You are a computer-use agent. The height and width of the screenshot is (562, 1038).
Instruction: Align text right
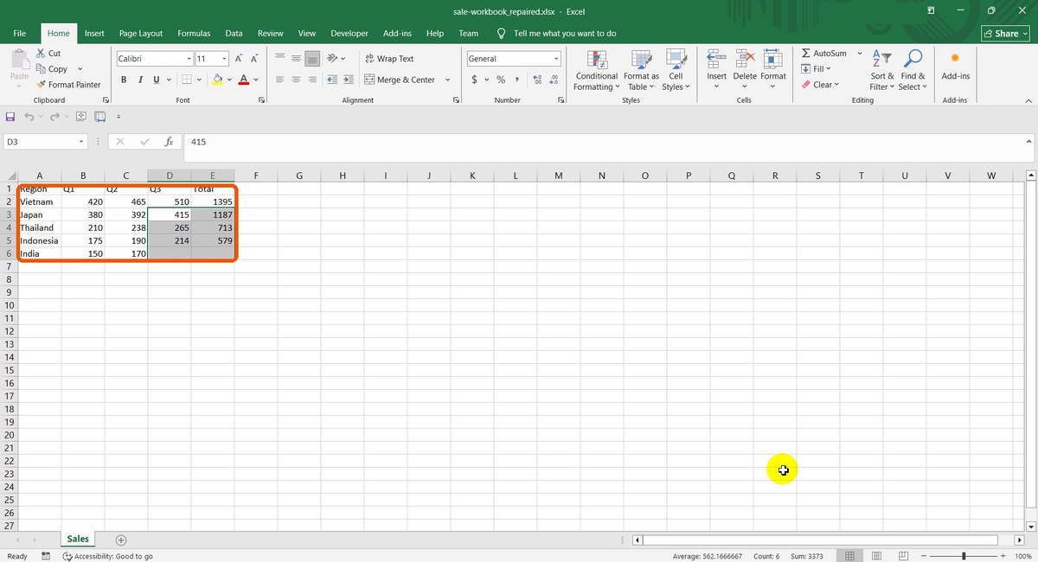tap(313, 80)
